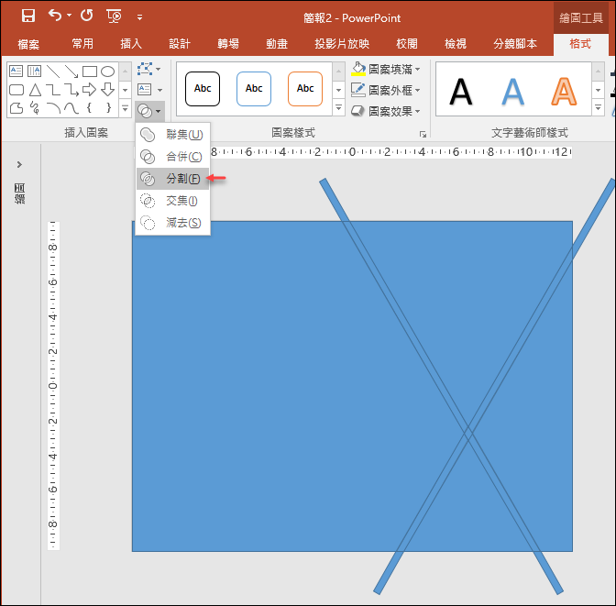Choose 聯集(U) from merge shapes menu
The width and height of the screenshot is (616, 606).
coord(172,135)
